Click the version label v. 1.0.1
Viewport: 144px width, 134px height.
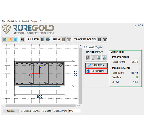139,25
